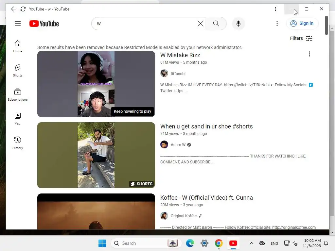Show hidden tray icons chevron
This screenshot has width=335, height=251.
[x=252, y=243]
